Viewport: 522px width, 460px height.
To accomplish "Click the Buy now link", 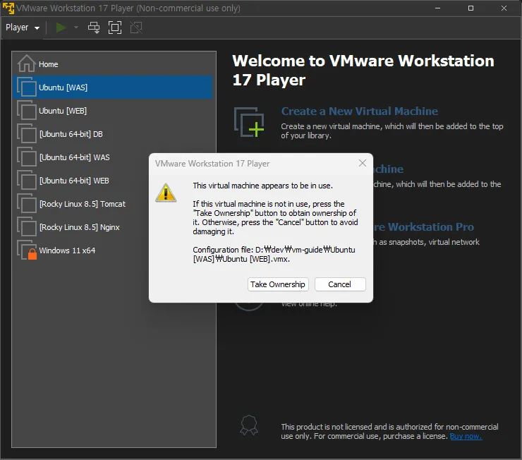I will [466, 437].
